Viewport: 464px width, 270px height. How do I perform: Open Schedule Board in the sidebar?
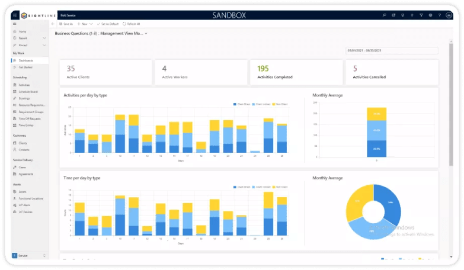[x=28, y=92]
